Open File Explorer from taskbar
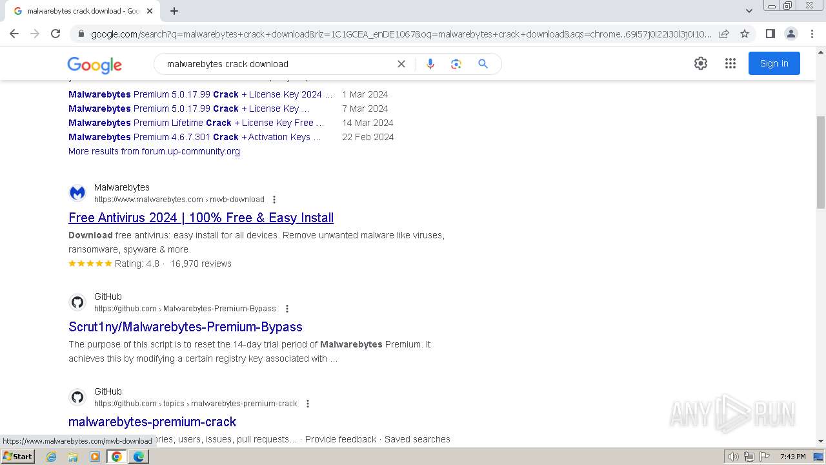Image resolution: width=826 pixels, height=465 pixels. click(x=73, y=457)
